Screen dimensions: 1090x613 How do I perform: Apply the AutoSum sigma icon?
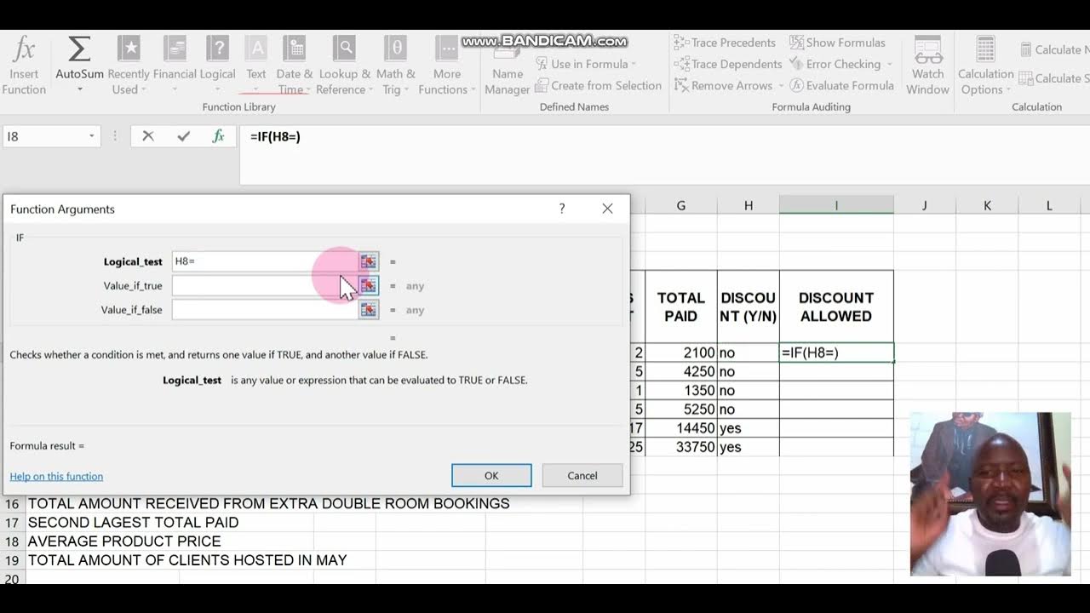79,49
